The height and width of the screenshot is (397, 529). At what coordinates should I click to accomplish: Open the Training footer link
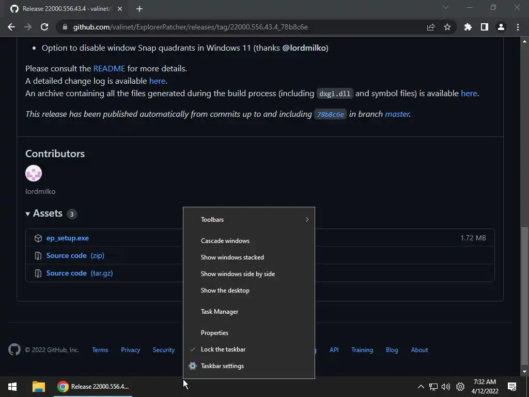click(x=362, y=350)
